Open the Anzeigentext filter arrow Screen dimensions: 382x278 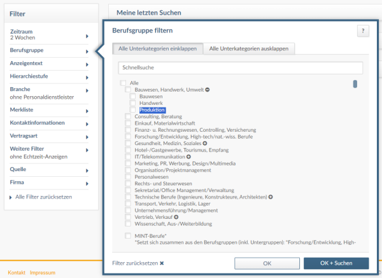click(x=87, y=64)
